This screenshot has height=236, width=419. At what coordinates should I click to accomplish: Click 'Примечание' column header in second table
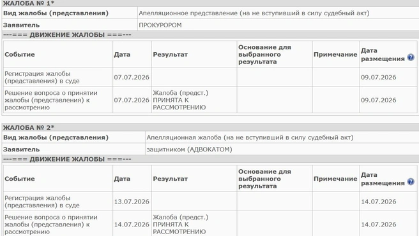(335, 179)
